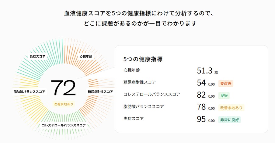Click the 改善余地あり badge under 72
This screenshot has height=143, width=275.
point(63,104)
